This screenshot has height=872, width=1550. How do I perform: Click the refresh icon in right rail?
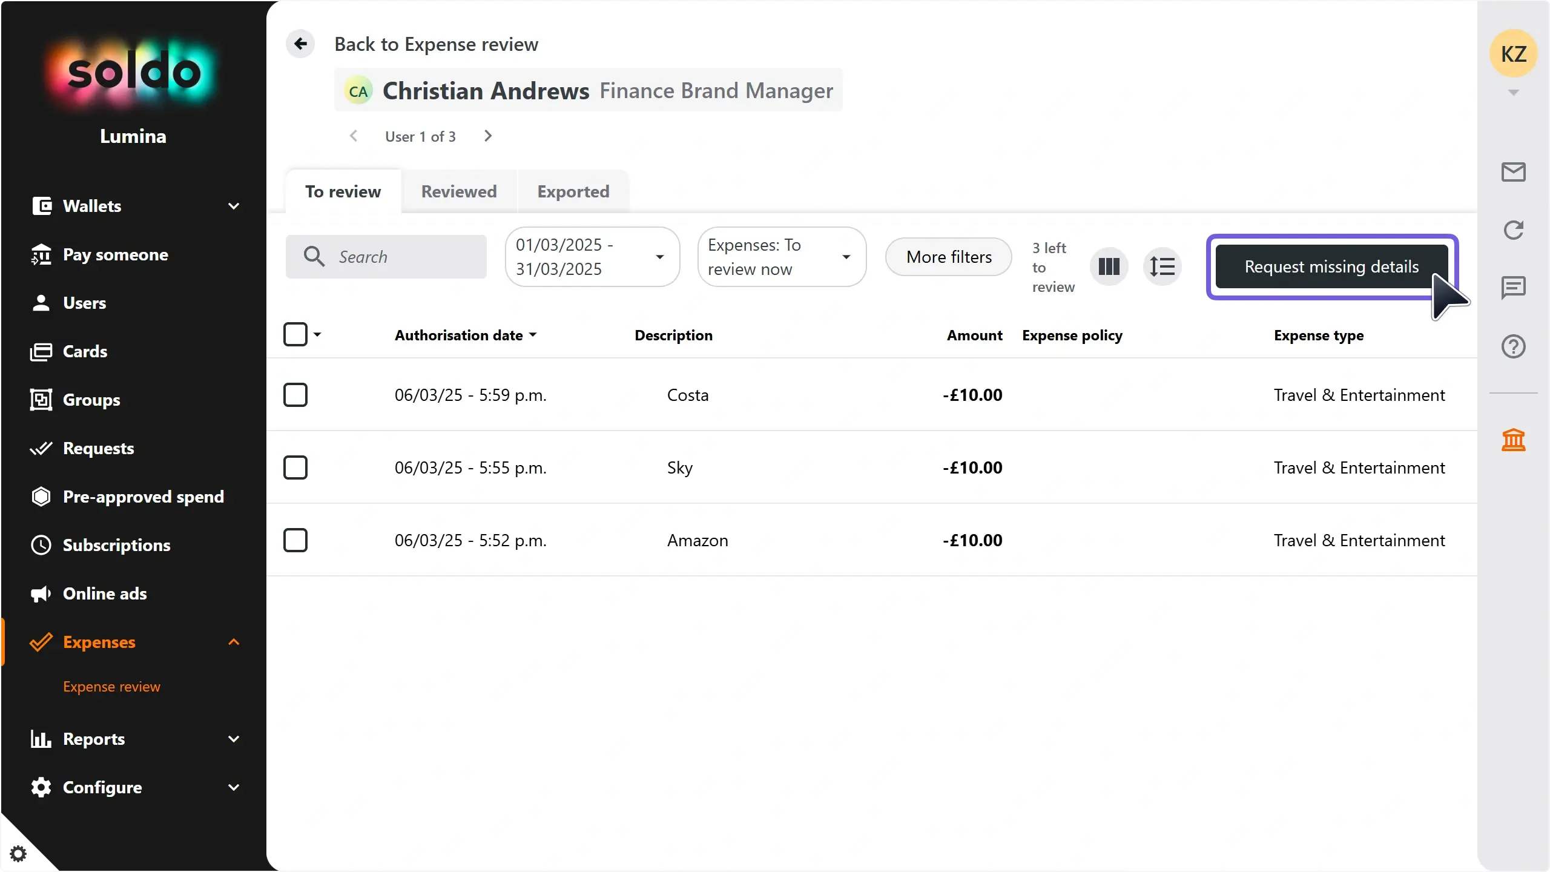(x=1514, y=230)
